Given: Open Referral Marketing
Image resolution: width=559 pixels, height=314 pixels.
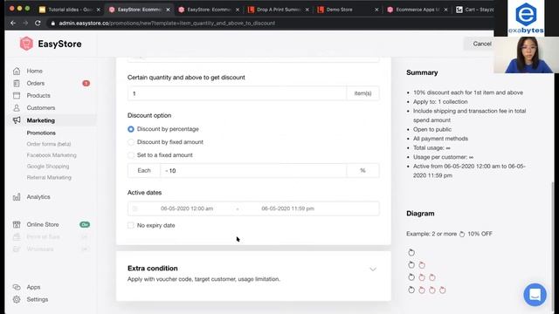Looking at the screenshot, I should pos(49,177).
